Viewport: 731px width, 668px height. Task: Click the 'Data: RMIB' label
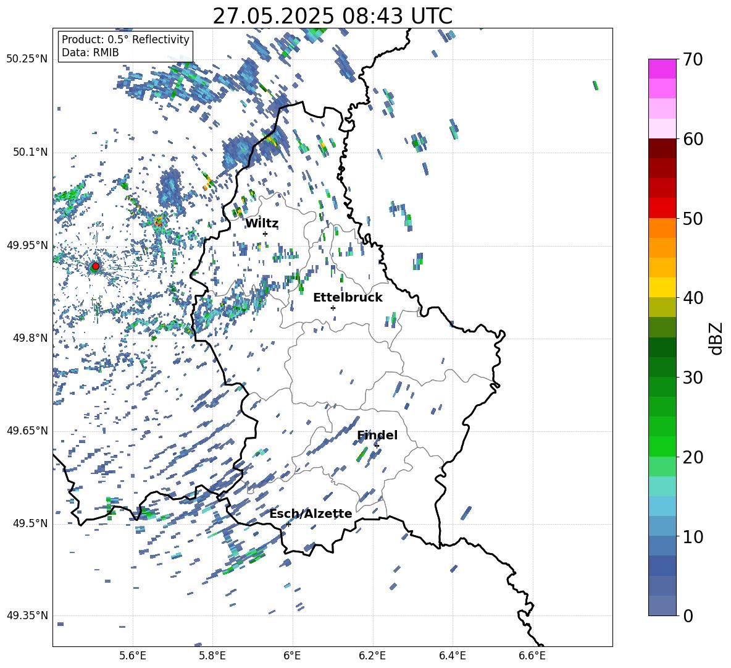pyautogui.click(x=90, y=53)
